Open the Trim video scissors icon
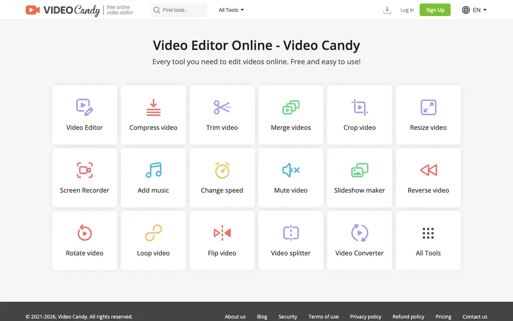 click(x=222, y=107)
